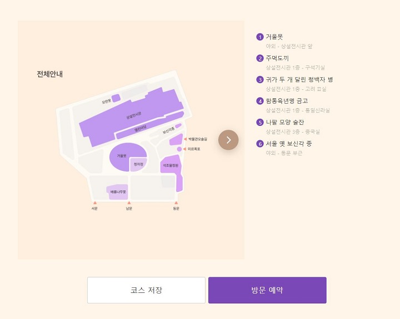Click the number 3 badge in the course list
400x319 pixels.
(259, 79)
